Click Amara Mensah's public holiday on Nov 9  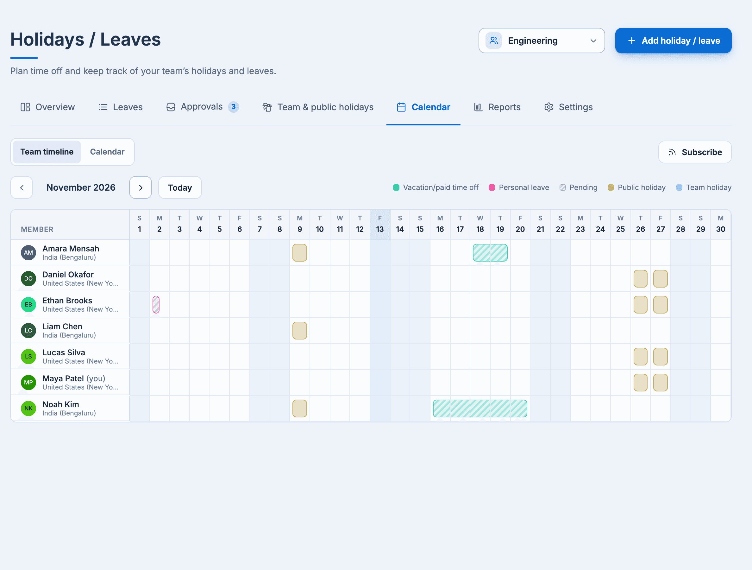pos(299,253)
